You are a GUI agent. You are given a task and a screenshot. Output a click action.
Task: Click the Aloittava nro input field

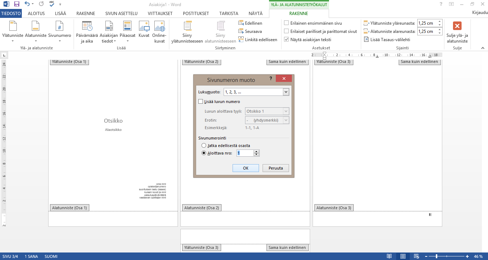245,153
